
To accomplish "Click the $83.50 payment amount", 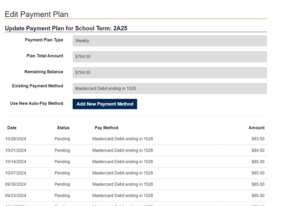I will coord(258,139).
